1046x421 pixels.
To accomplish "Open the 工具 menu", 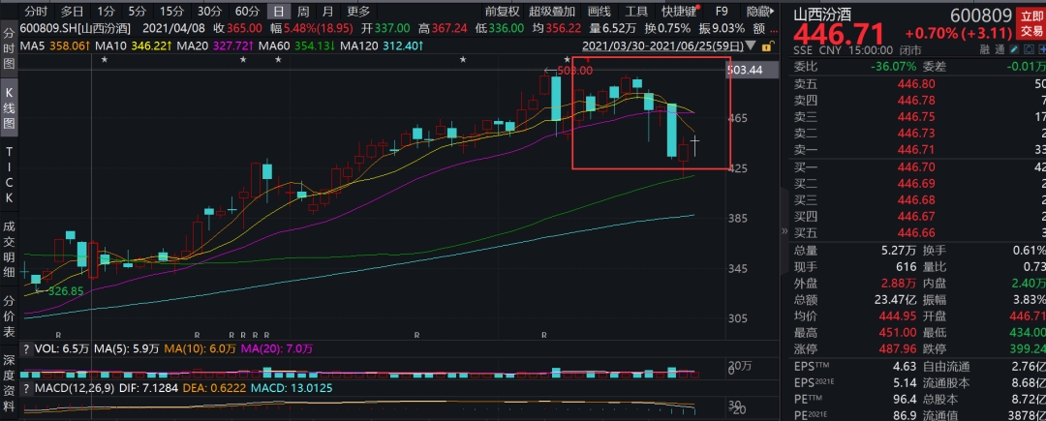I will (636, 11).
